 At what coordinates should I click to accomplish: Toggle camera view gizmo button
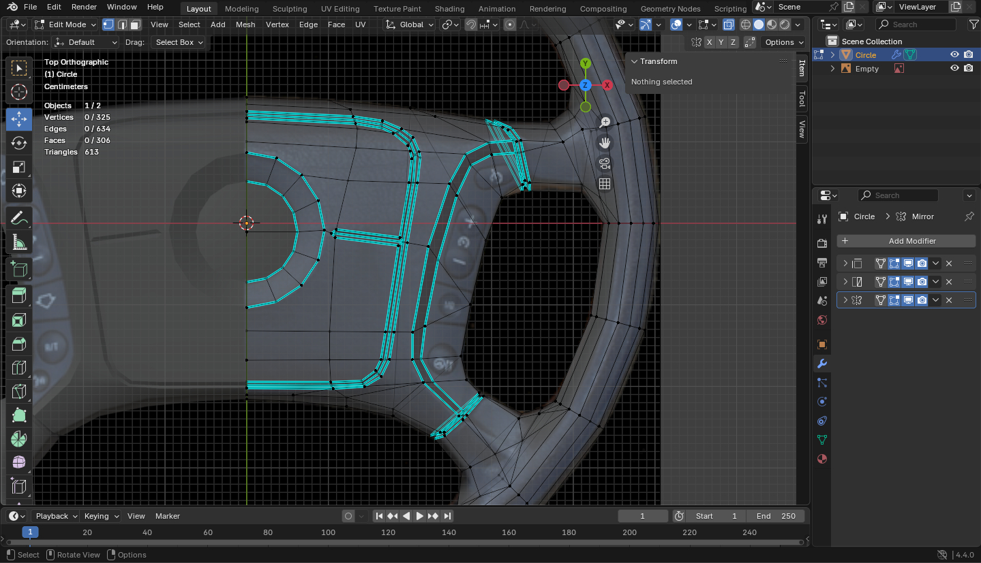(604, 163)
